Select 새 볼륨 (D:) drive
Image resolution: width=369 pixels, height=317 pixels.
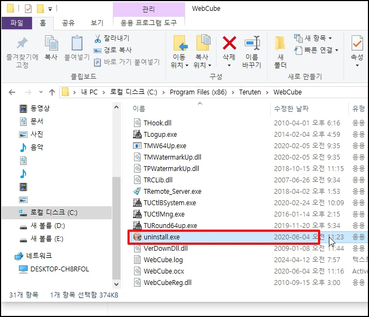coord(42,226)
